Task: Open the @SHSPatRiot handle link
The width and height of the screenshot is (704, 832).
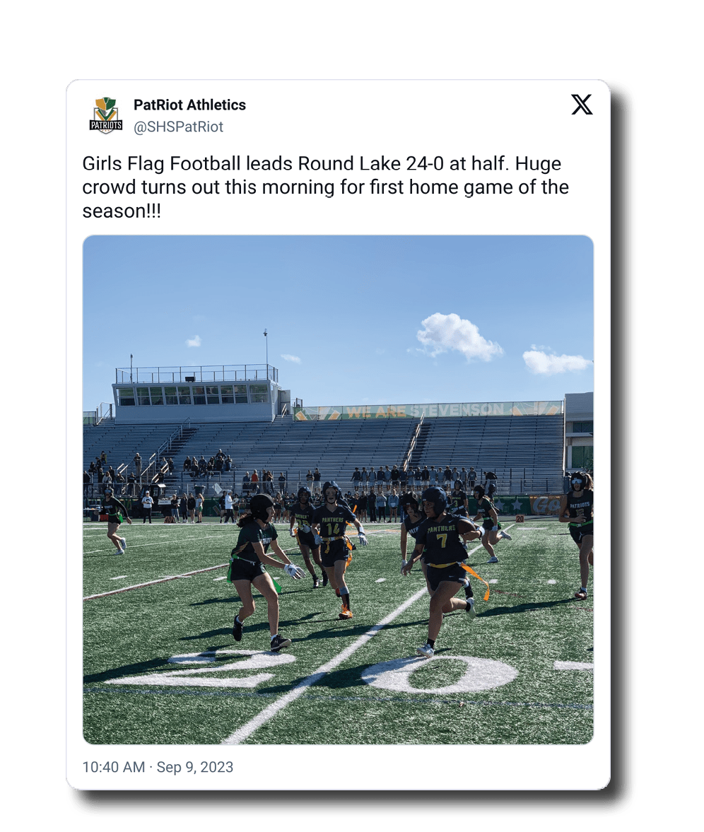Action: coord(178,127)
